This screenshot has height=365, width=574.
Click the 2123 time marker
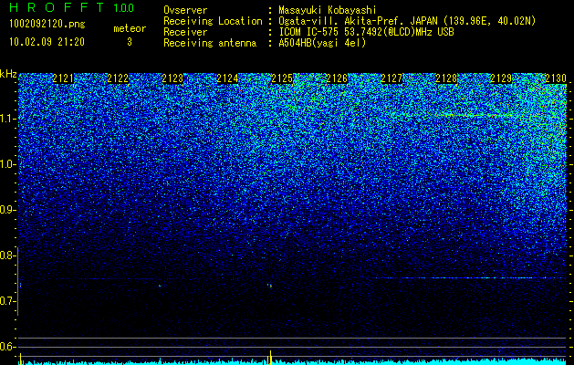[x=172, y=78]
